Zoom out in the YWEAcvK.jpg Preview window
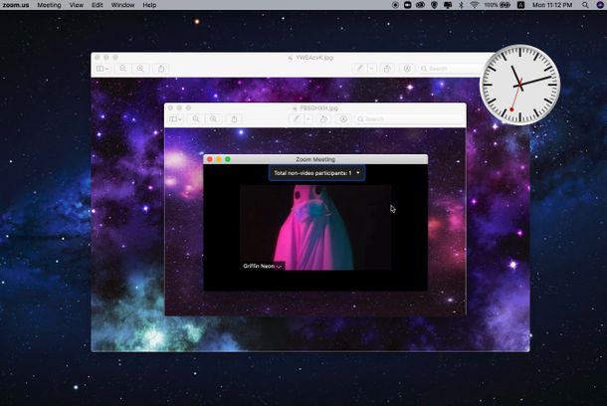Screen dimensions: 607x406 coord(123,69)
